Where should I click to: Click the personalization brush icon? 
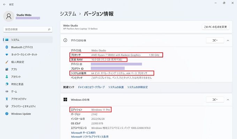pos(7,62)
